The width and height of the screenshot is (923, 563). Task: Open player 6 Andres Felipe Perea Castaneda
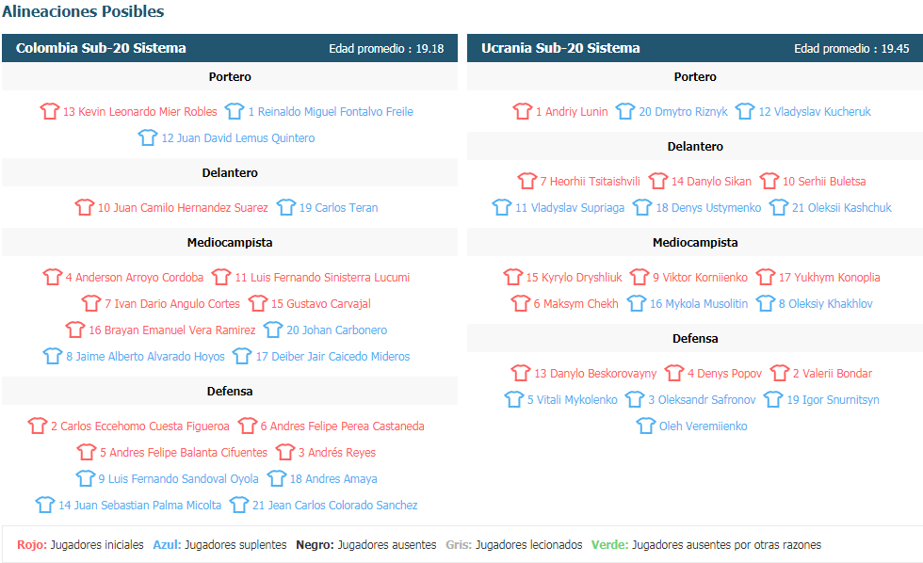tap(342, 426)
